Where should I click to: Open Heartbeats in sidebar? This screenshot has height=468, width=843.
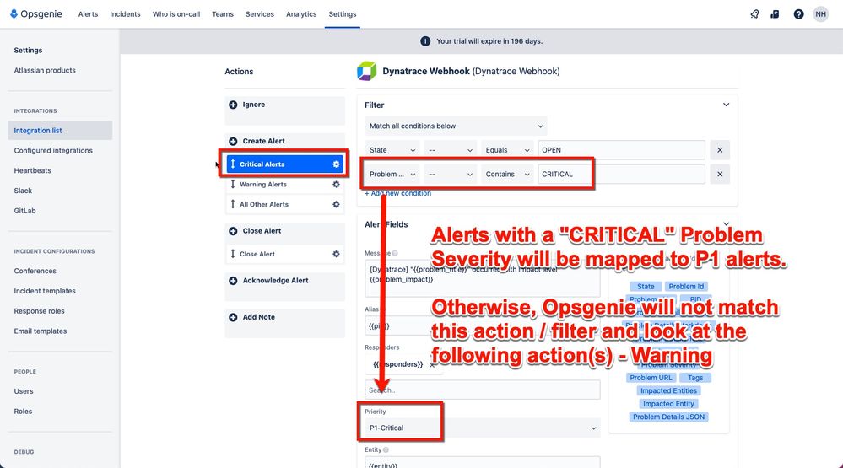(x=33, y=171)
